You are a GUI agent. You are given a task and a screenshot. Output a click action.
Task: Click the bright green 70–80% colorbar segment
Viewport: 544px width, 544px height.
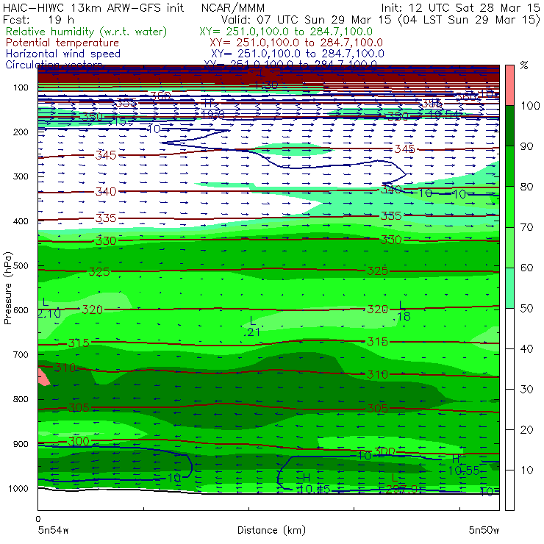click(509, 207)
